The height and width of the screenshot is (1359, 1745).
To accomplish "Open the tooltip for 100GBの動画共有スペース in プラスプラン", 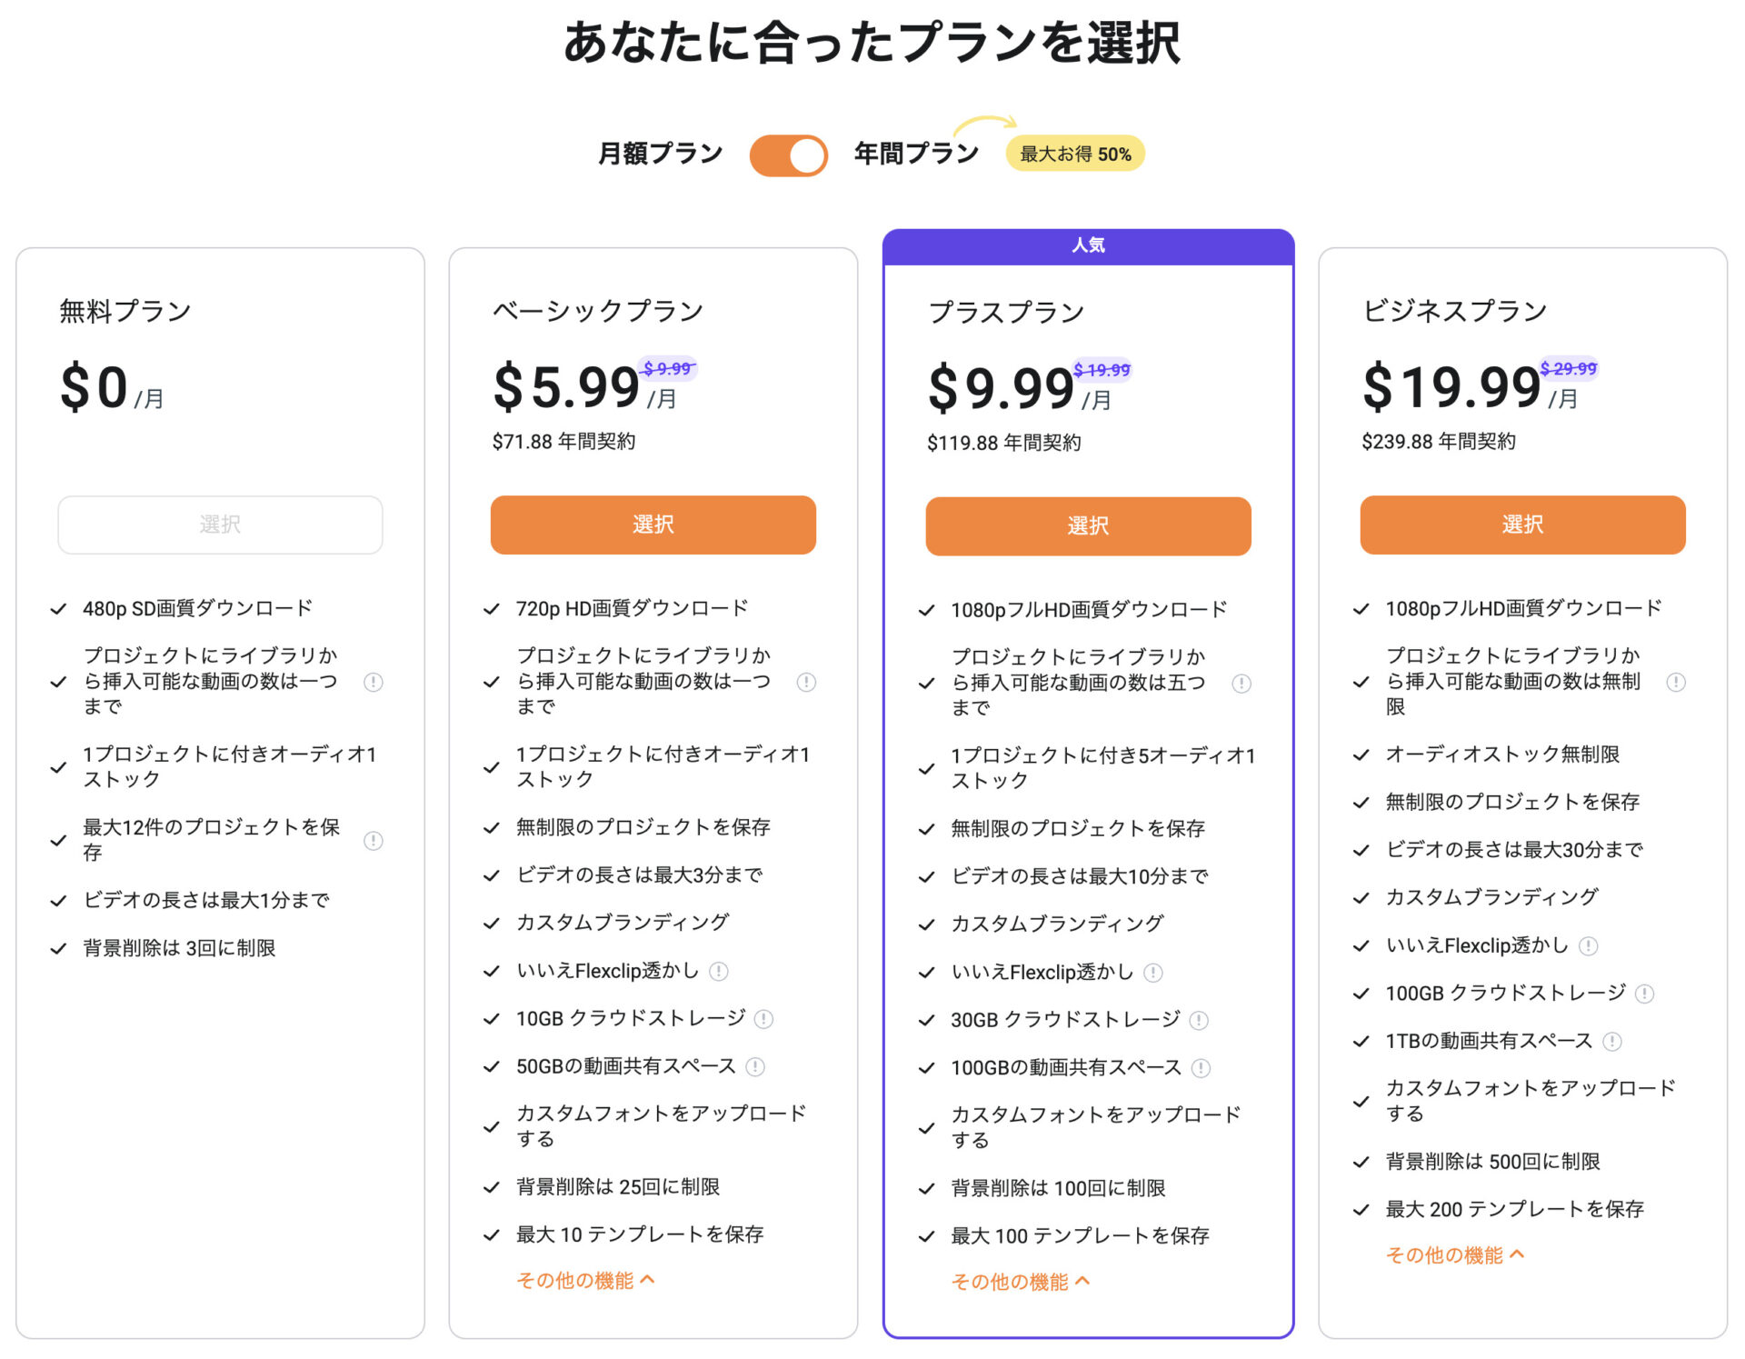I will [x=1202, y=1067].
